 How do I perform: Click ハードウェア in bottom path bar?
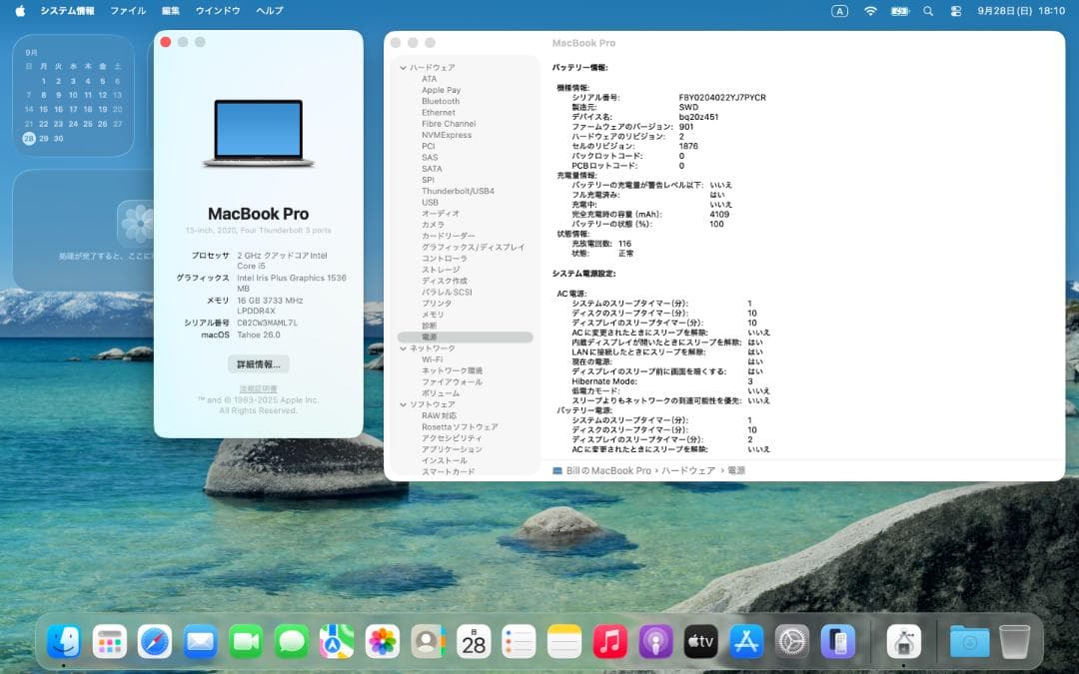(x=688, y=470)
